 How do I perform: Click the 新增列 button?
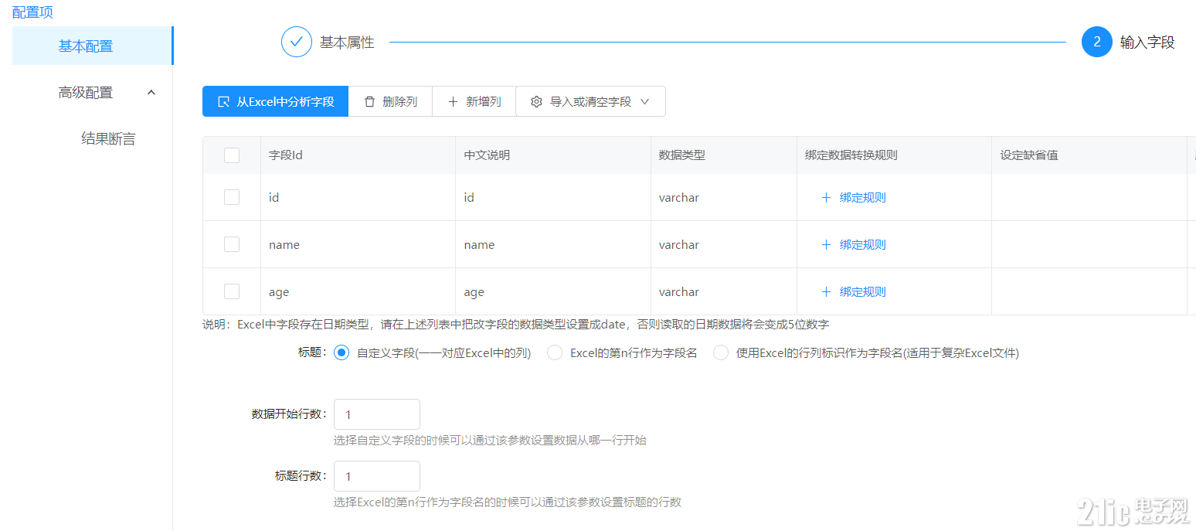pos(474,101)
